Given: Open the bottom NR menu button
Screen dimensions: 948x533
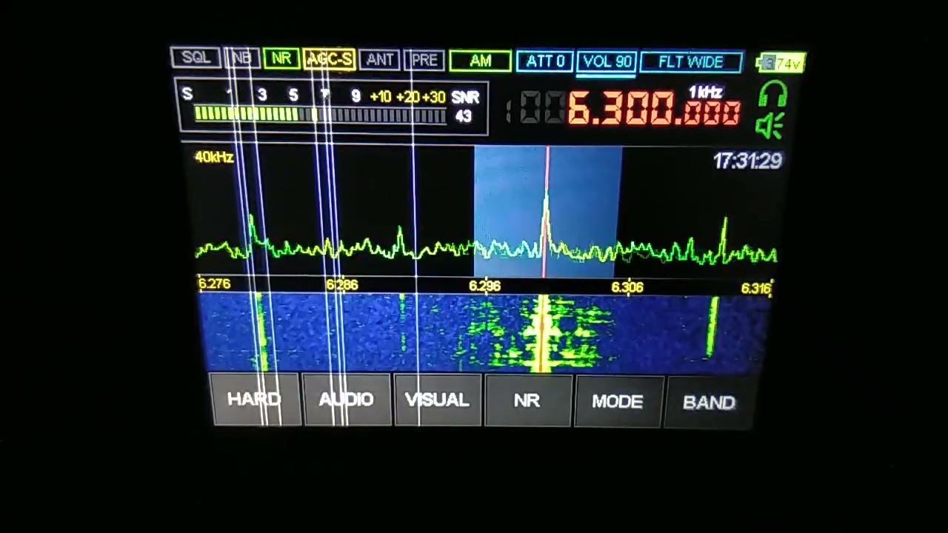Looking at the screenshot, I should coord(527,401).
